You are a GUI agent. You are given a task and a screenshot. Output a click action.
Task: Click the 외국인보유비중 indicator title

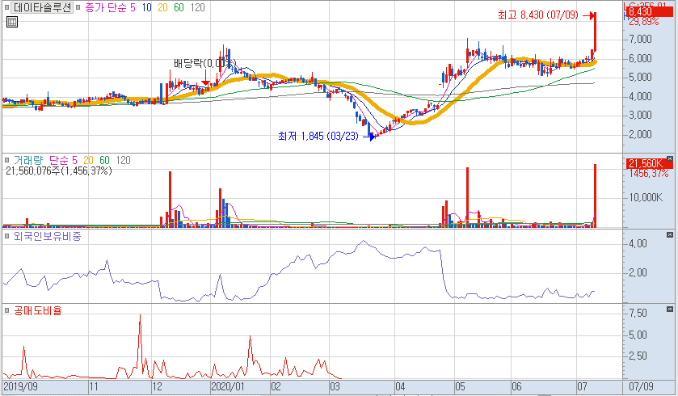(x=47, y=236)
